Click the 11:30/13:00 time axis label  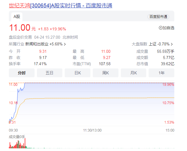pyautogui.click(x=92, y=130)
